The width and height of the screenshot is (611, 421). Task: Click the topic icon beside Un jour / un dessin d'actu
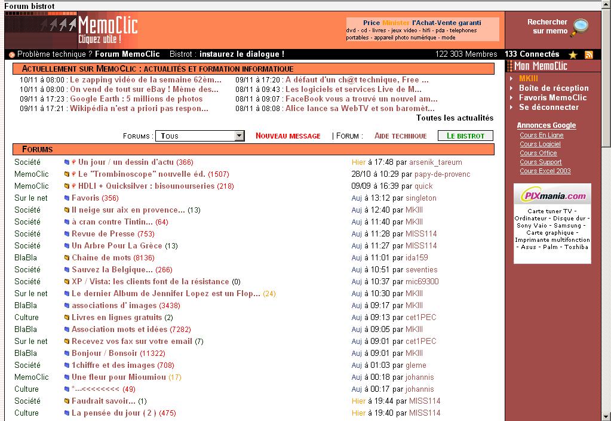click(67, 162)
